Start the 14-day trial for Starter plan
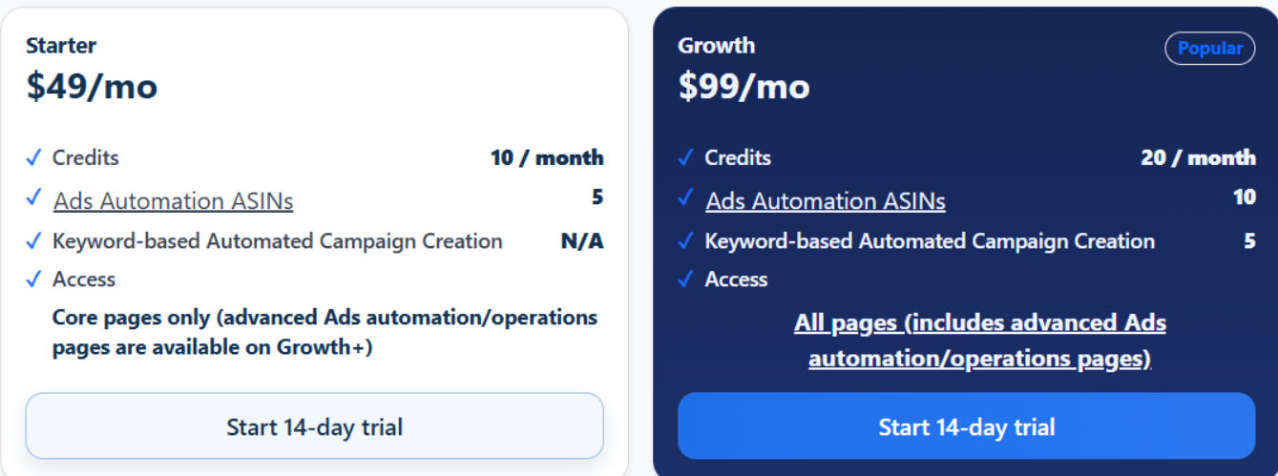The image size is (1278, 476). pyautogui.click(x=314, y=426)
